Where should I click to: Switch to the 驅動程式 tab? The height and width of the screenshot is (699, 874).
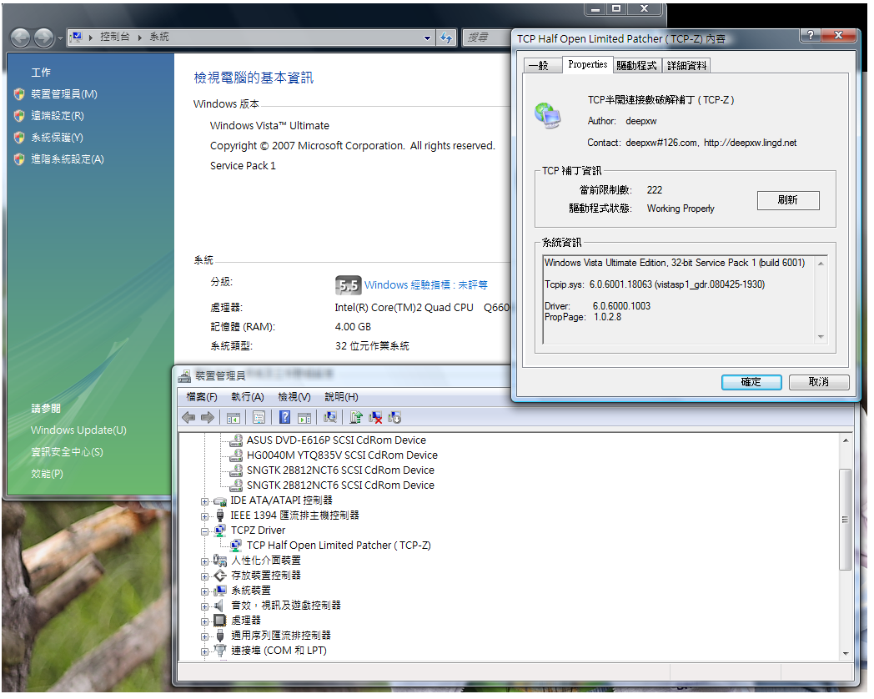coord(636,66)
